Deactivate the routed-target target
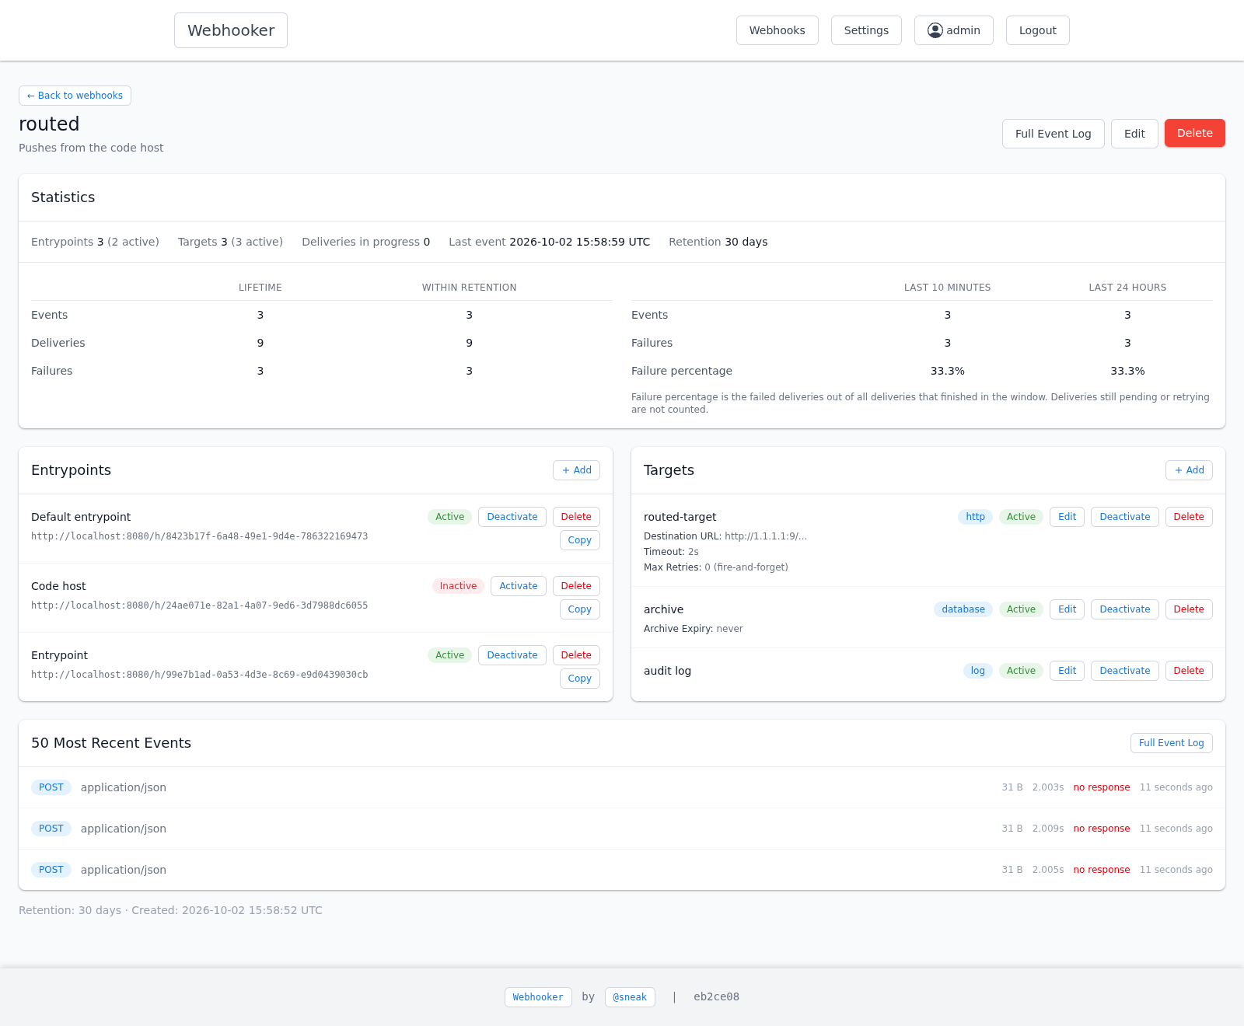Viewport: 1244px width, 1026px height. click(x=1124, y=517)
